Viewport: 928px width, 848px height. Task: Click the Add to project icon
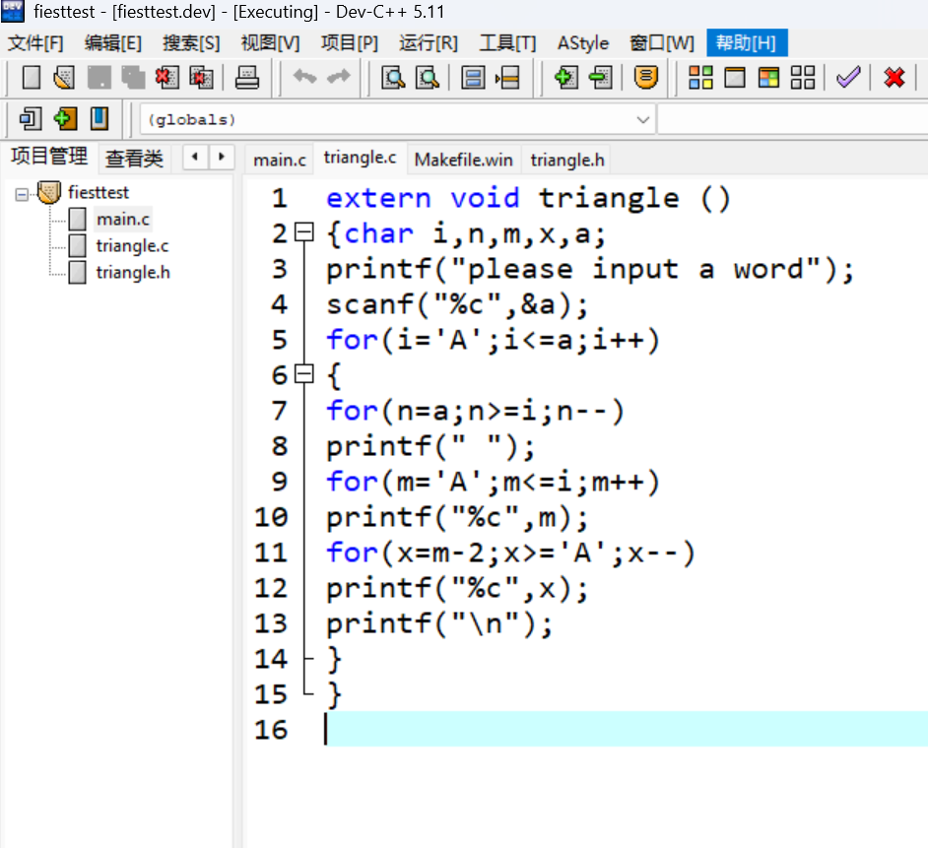pos(565,78)
